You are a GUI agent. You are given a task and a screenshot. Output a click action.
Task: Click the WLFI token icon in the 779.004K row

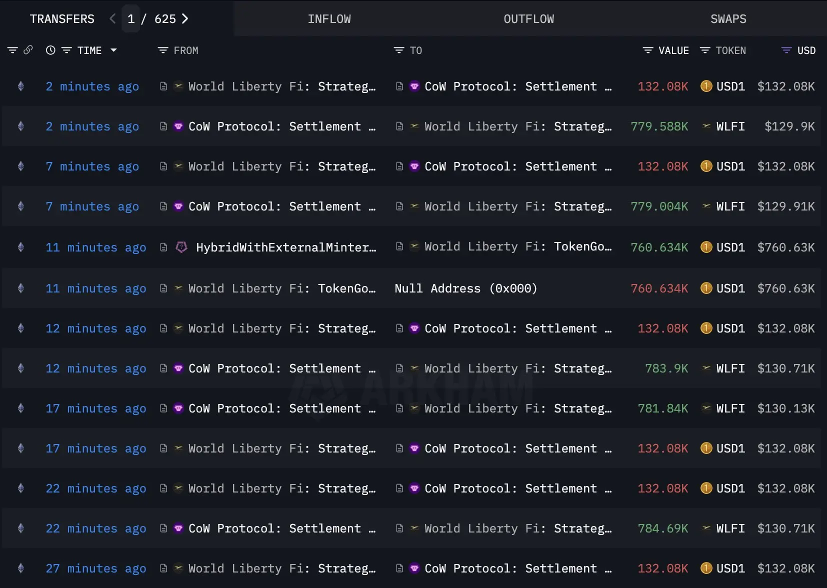[x=706, y=206]
